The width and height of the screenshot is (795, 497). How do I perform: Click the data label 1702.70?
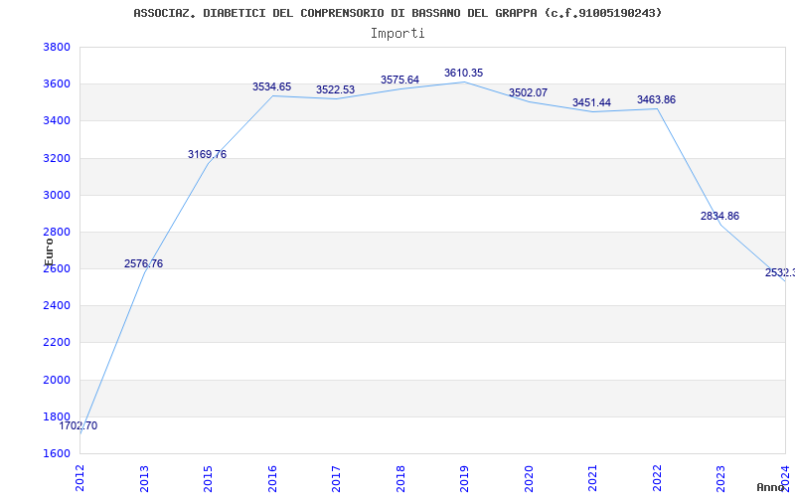pos(79,426)
